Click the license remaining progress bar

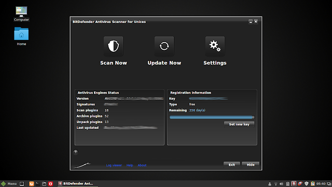pos(212,117)
